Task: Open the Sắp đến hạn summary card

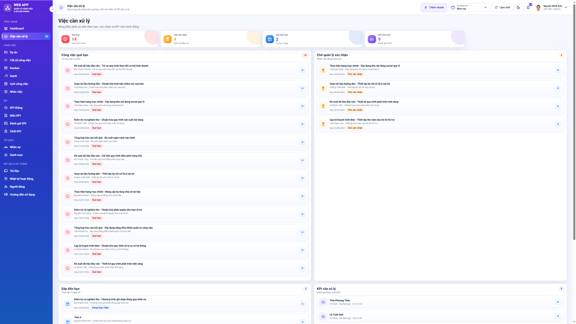Action: (313, 39)
